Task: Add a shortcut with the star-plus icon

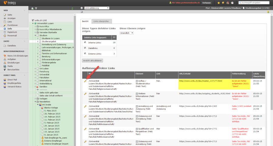Action: click(x=268, y=12)
